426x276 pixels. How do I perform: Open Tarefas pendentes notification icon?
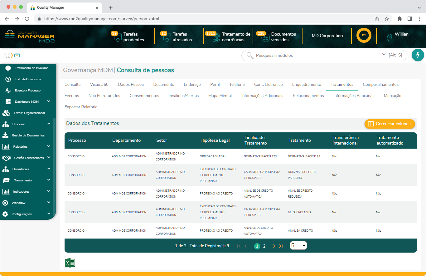click(118, 37)
